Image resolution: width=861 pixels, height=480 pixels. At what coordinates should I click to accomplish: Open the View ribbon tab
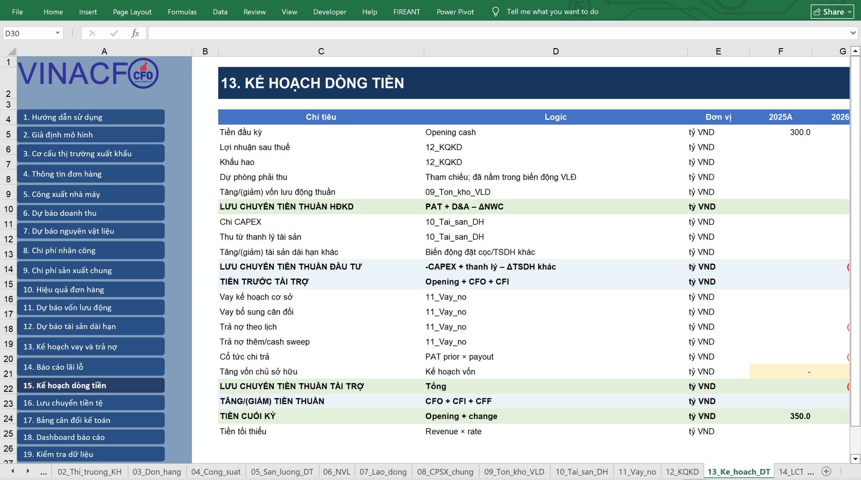tap(289, 12)
